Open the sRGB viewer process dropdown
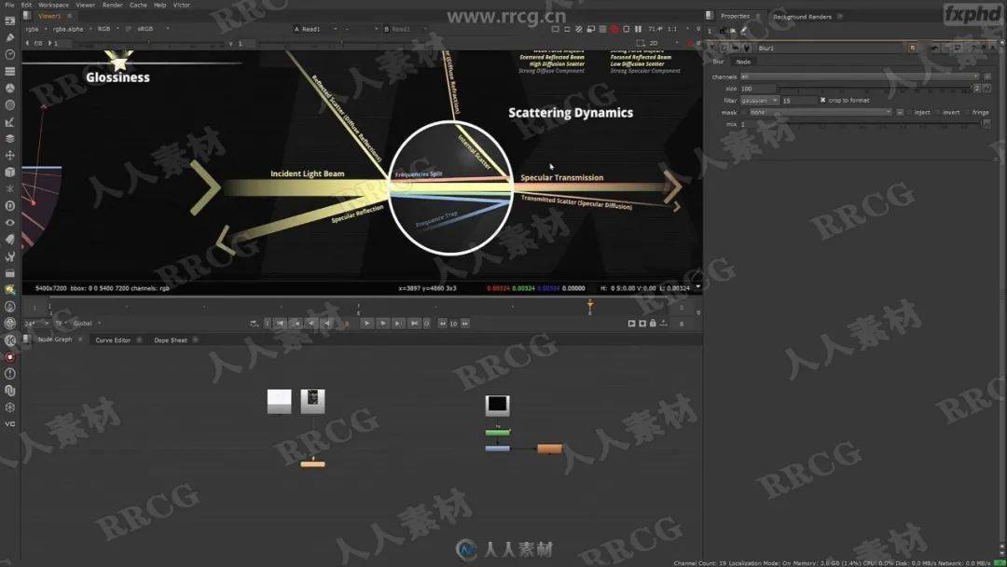The height and width of the screenshot is (567, 1007). pos(153,29)
